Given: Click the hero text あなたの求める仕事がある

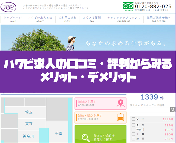Looking at the screenshot, I should tap(125, 43).
